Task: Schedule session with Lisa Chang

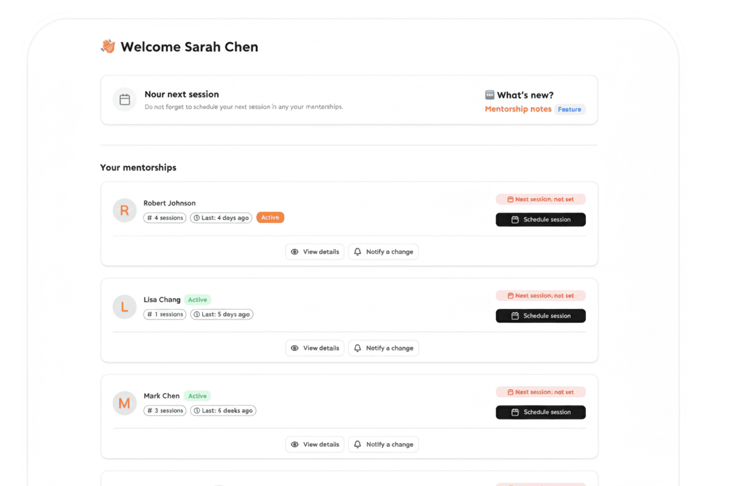Action: pos(540,316)
